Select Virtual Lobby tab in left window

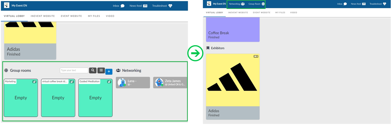click(x=14, y=16)
